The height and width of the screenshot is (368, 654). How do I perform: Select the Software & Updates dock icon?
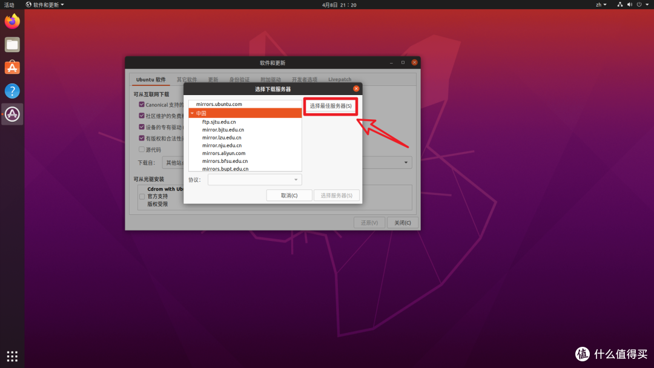pos(12,114)
